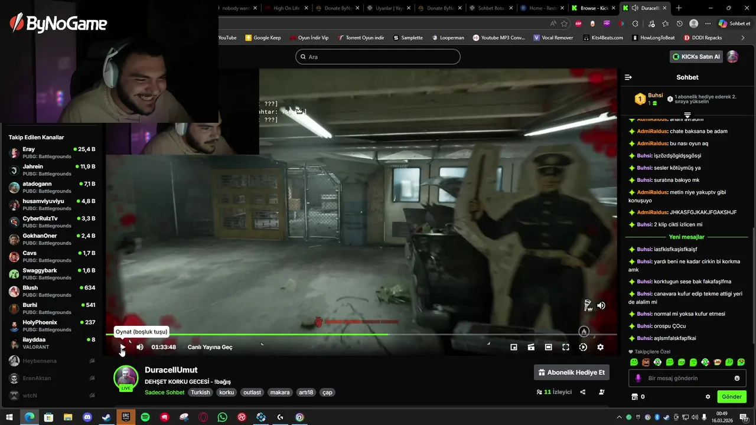This screenshot has width=756, height=425.
Task: Open the Windows Start menu
Action: 9,417
